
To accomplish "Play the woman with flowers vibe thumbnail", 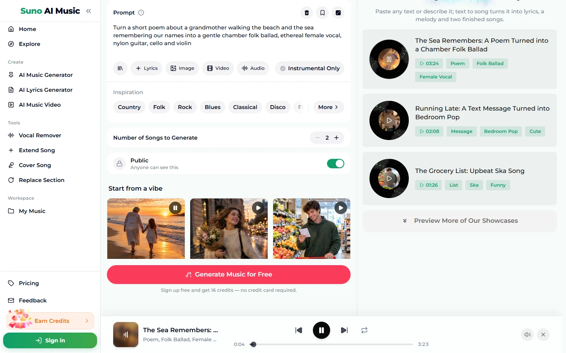I will pos(258,208).
